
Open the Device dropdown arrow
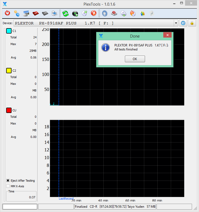[176, 23]
